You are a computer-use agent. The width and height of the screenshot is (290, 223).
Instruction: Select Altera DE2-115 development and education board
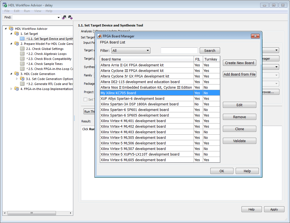pos(160,82)
